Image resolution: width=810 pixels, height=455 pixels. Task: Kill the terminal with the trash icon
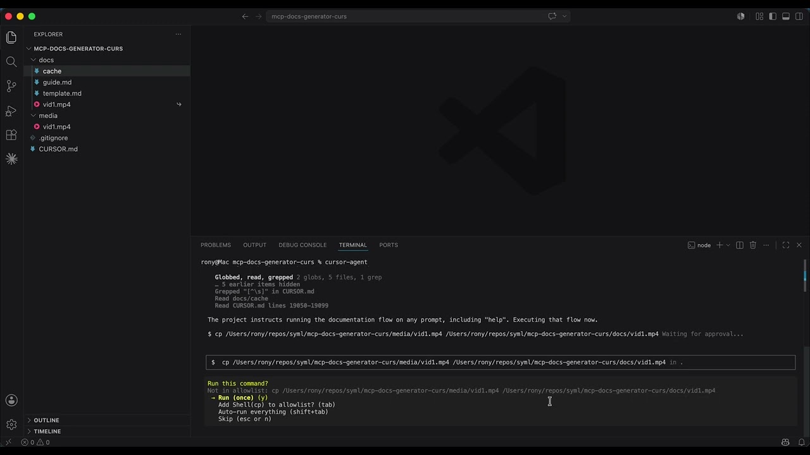tap(752, 245)
